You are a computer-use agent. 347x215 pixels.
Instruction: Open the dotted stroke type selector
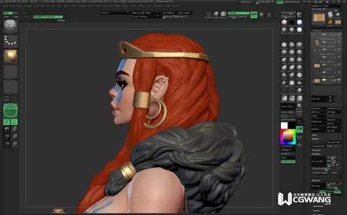10,41
